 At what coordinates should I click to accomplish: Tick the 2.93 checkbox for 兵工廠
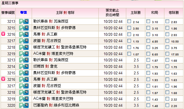pos(167,34)
